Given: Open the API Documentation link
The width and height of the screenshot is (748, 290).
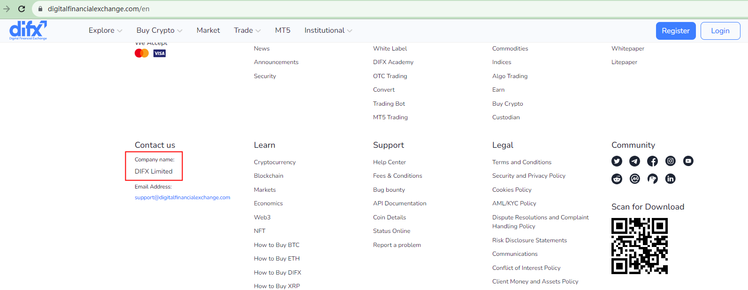Looking at the screenshot, I should (400, 203).
